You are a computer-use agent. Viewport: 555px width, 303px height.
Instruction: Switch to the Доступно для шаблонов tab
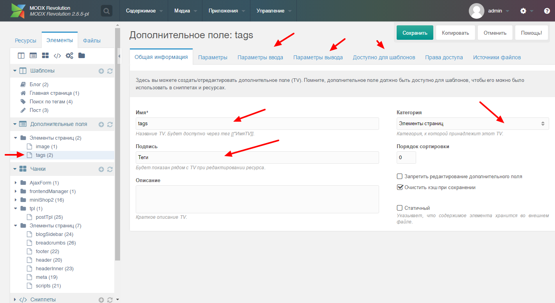point(384,57)
